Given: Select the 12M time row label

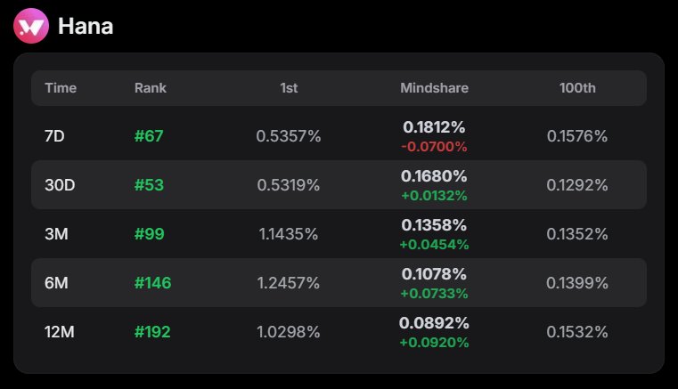Looking at the screenshot, I should (x=59, y=332).
